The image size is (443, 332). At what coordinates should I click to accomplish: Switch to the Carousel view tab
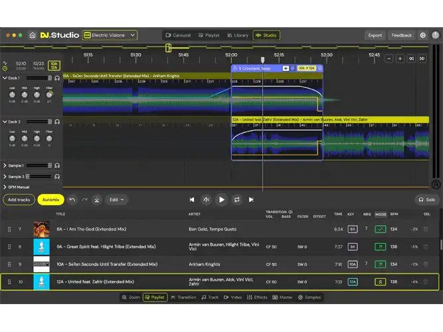(178, 35)
